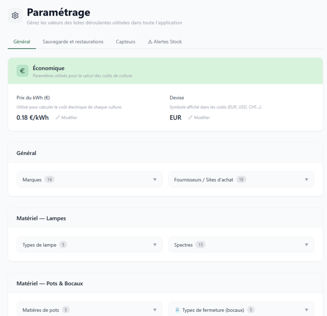The image size is (327, 316).
Task: Open the Alertes Stock tab
Action: [x=165, y=42]
